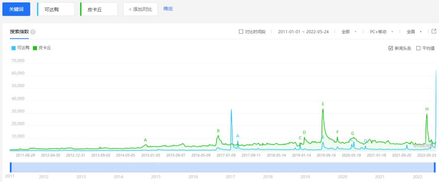Click the 可达鸭 keyword input field
This screenshot has height=182, width=439.
coord(56,9)
